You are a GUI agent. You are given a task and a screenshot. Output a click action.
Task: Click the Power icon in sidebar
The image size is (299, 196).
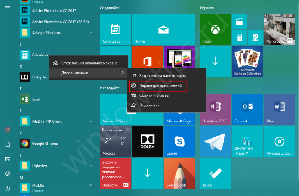click(x=7, y=189)
